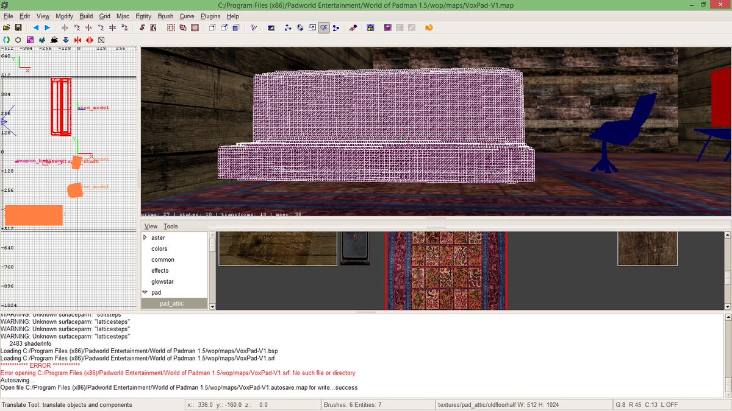Click the Select Touching toolbar icon
Viewport: 732px width, 411px height.
[x=143, y=27]
